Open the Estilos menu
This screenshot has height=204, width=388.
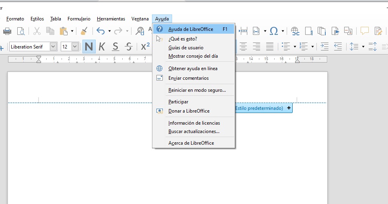click(37, 19)
